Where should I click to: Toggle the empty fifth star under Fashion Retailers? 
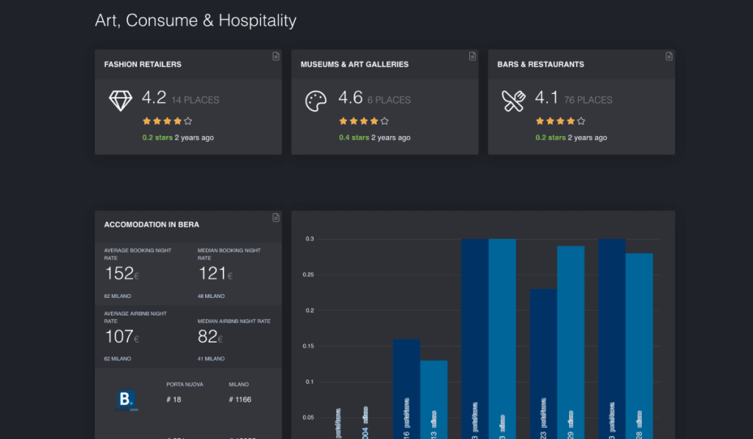(187, 120)
